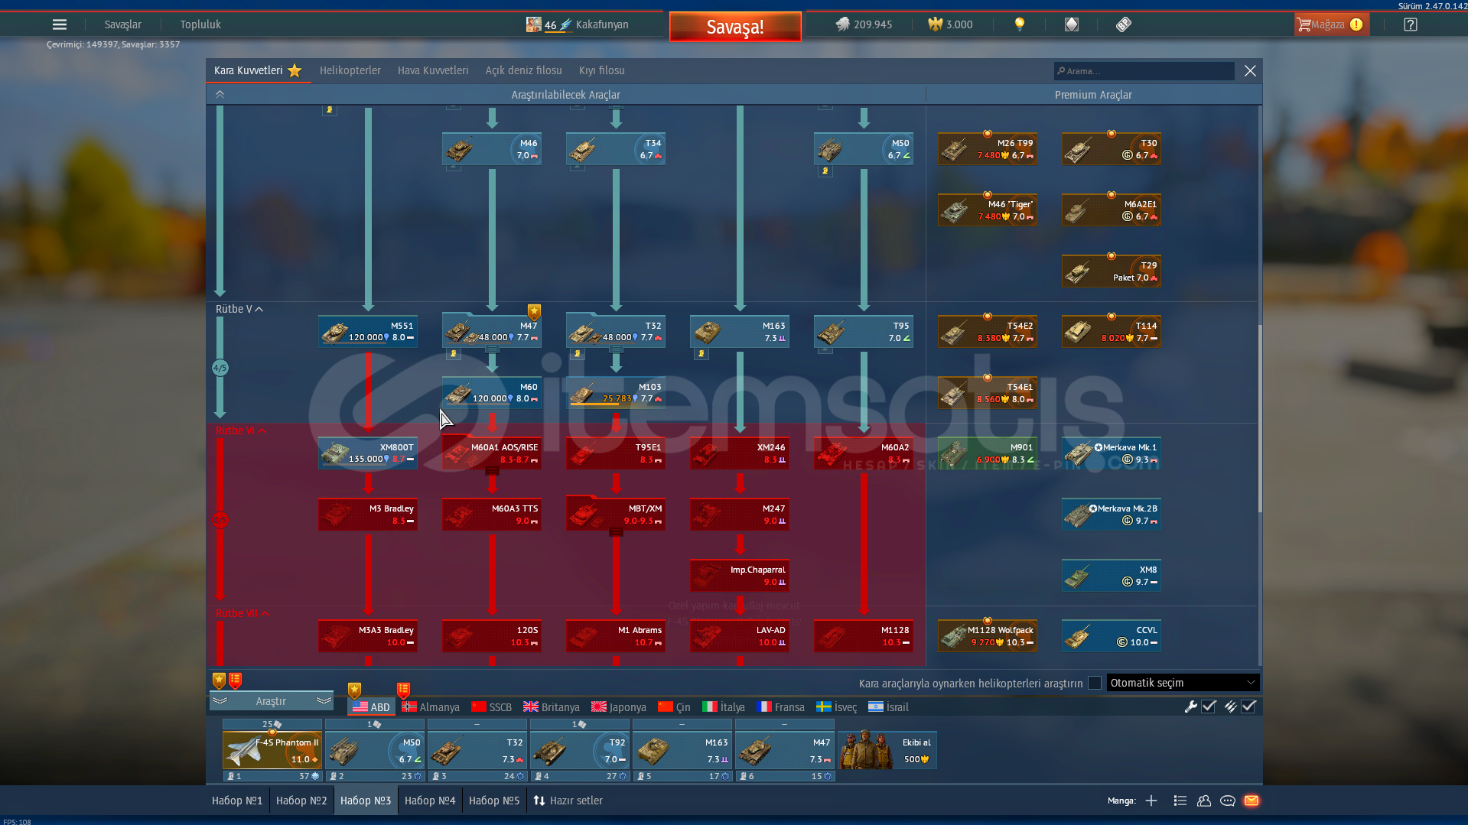Image resolution: width=1468 pixels, height=825 pixels.
Task: Toggle the auto-repair checkbox beside wrench
Action: [1209, 706]
